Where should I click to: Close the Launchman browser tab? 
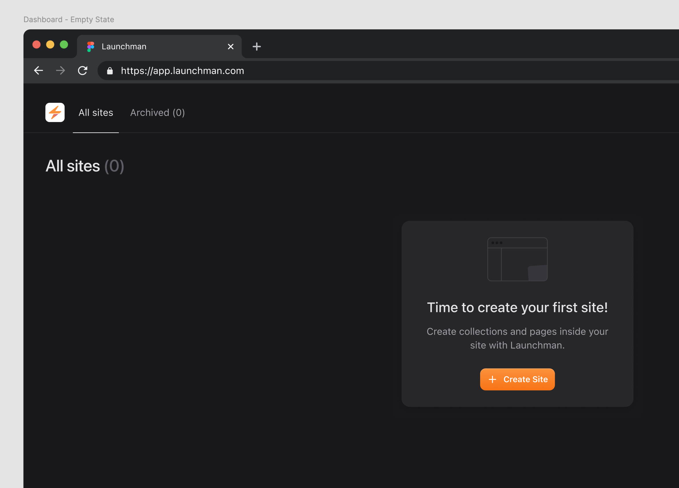230,47
